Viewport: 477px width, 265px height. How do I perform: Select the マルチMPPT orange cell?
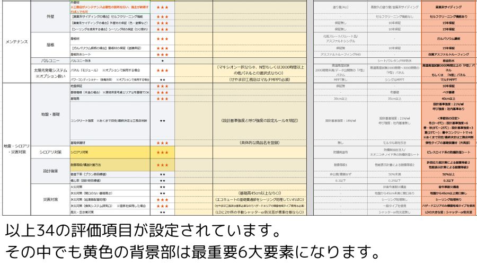(x=448, y=79)
